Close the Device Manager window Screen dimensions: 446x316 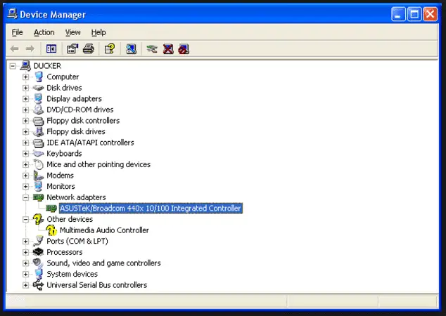pyautogui.click(x=430, y=14)
